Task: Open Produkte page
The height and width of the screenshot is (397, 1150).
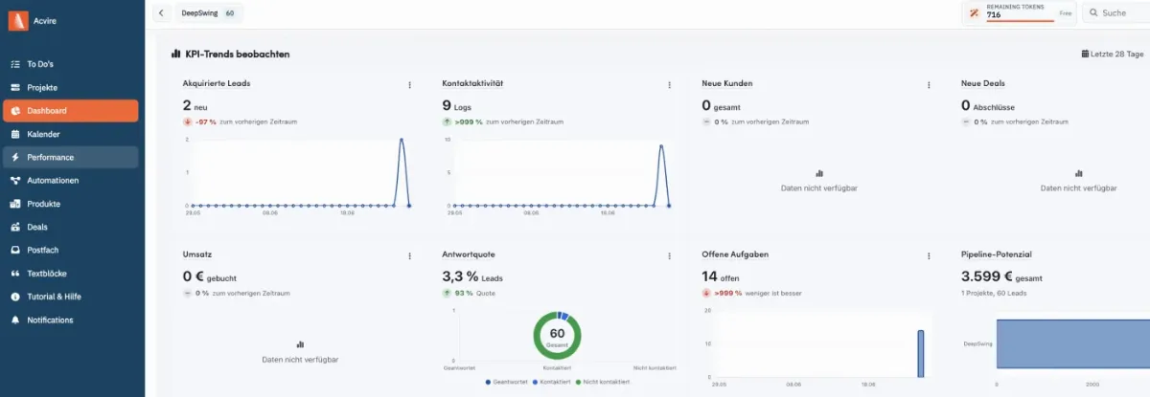Action: coord(71,204)
